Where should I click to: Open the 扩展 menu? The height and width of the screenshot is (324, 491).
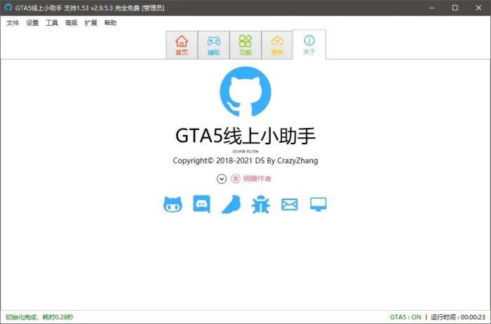pos(90,23)
